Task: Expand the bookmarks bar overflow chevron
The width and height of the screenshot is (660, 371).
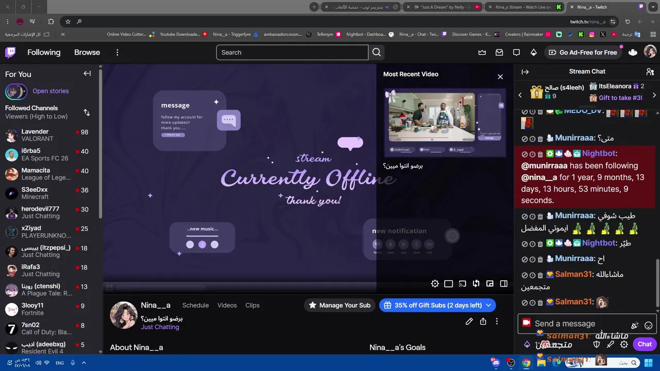Action: [63, 35]
